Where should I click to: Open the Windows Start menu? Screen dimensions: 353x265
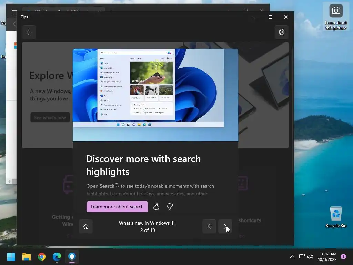(11, 257)
